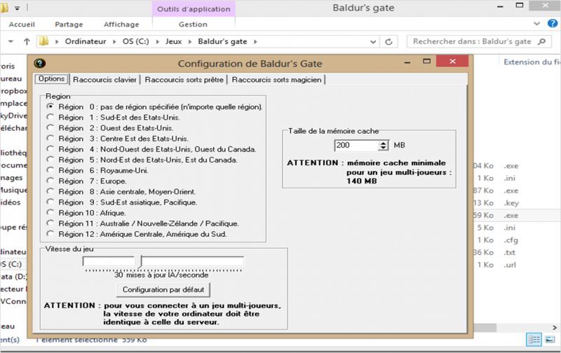
Task: Click the Extension du fichier column header
Action: click(532, 62)
